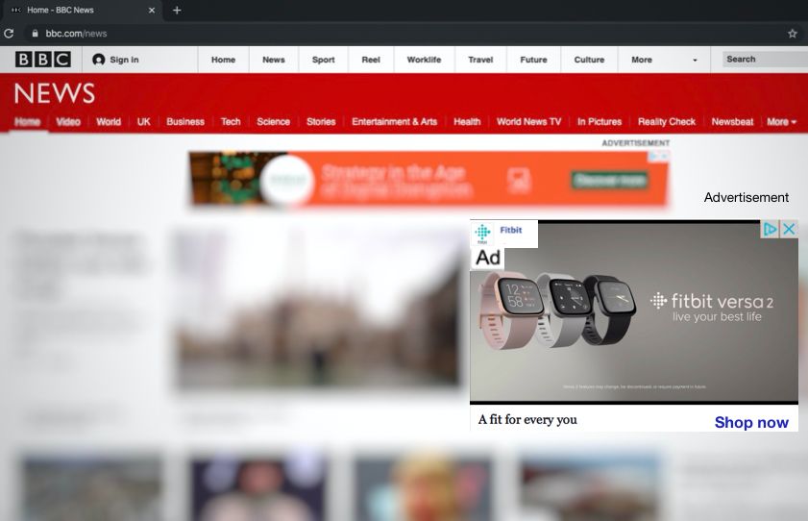
Task: Click the padlock site security icon
Action: click(x=35, y=34)
